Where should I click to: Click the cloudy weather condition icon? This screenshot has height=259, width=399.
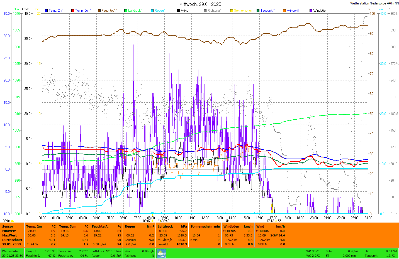point(161,253)
